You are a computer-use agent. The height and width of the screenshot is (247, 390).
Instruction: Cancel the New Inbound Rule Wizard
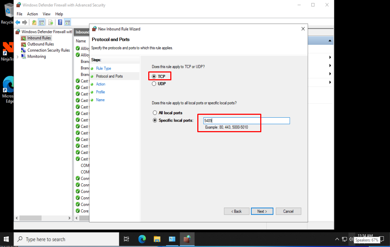tap(288, 211)
